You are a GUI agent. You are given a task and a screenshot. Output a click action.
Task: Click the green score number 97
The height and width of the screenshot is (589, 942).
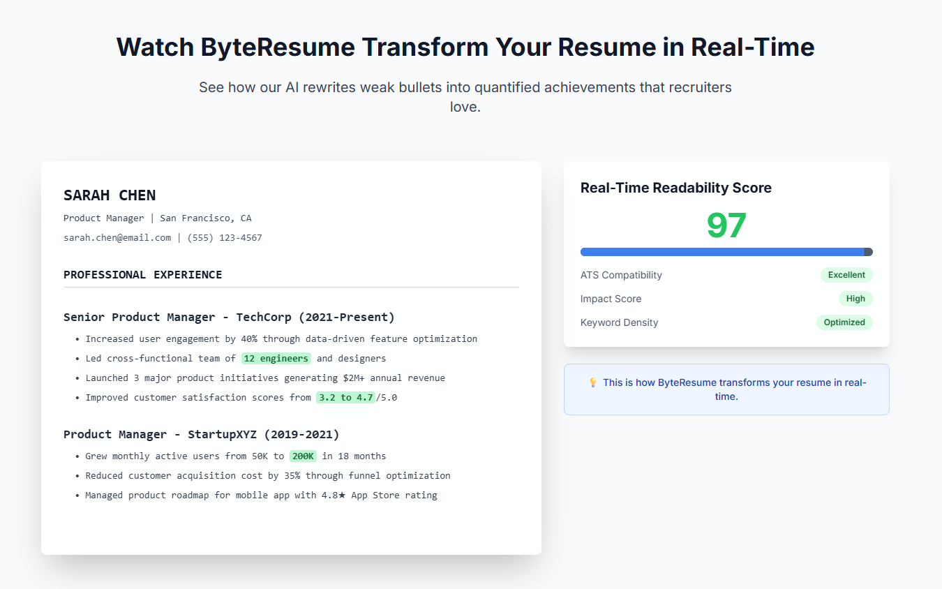[x=726, y=225]
